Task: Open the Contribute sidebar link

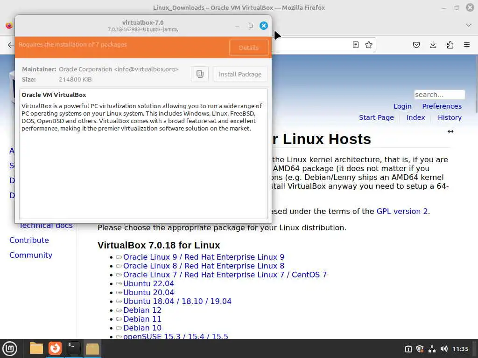Action: coord(29,240)
